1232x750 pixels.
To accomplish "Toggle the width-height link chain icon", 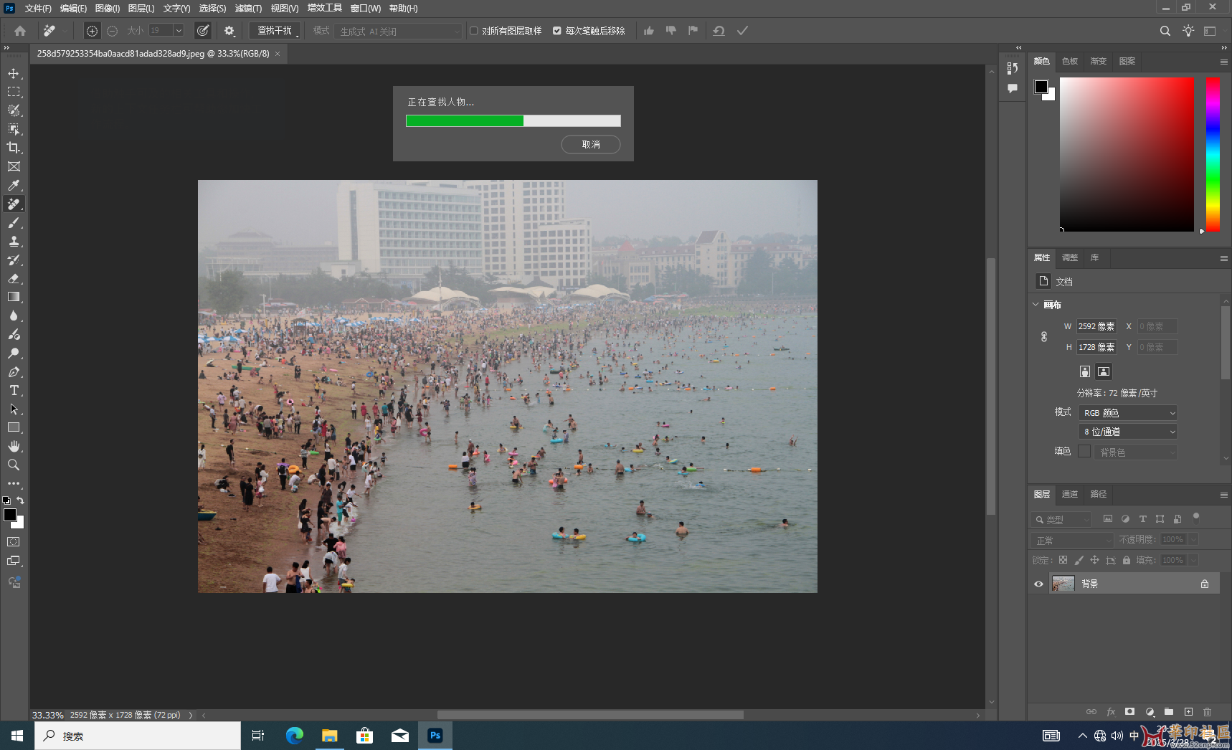I will point(1044,336).
